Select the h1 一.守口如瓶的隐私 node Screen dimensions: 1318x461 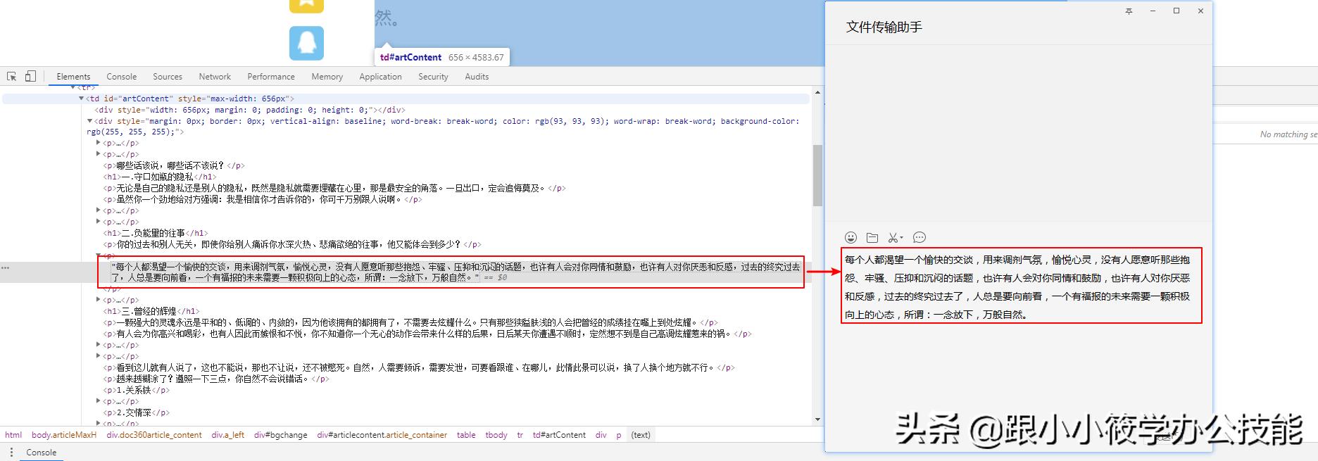(160, 177)
